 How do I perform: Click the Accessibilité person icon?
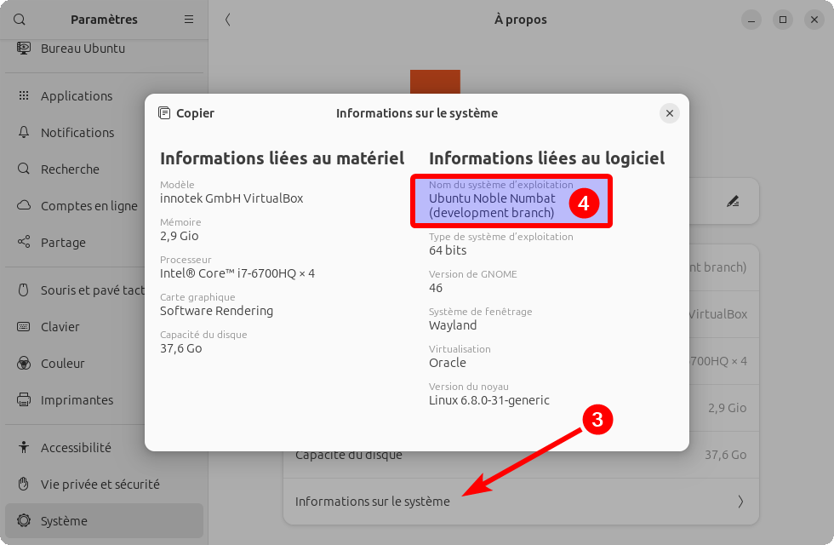click(24, 447)
